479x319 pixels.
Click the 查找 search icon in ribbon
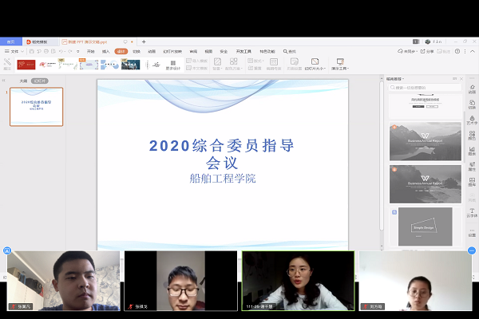tap(291, 51)
